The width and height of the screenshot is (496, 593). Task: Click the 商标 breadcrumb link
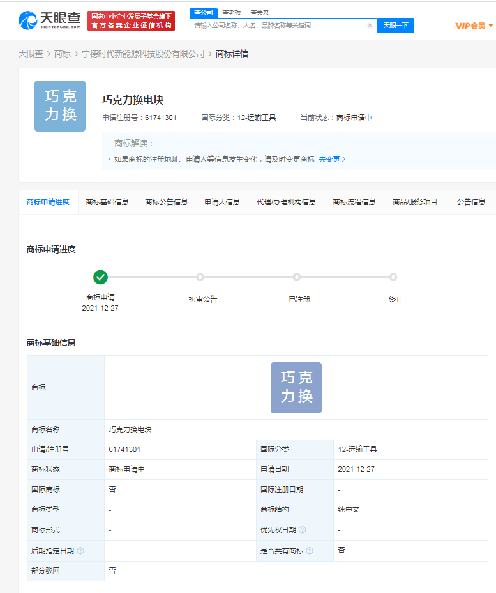(63, 54)
